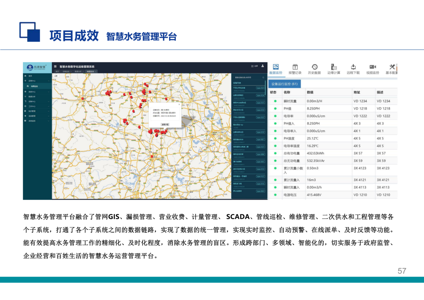
Task: Click the green status dot for PH值
Action: point(275,109)
